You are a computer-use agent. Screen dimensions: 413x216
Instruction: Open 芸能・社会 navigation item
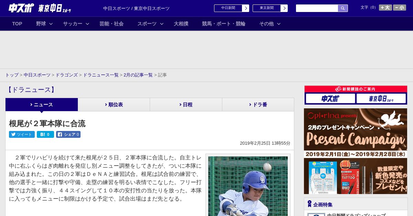(112, 24)
